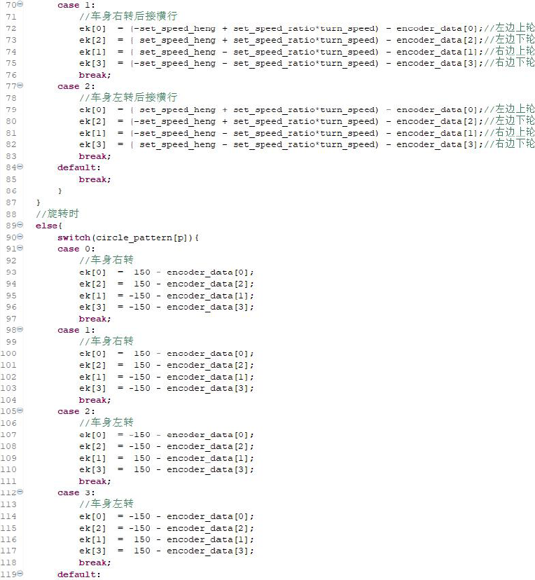The width and height of the screenshot is (535, 580).
Task: Click the break statement on line 118
Action: 95,562
